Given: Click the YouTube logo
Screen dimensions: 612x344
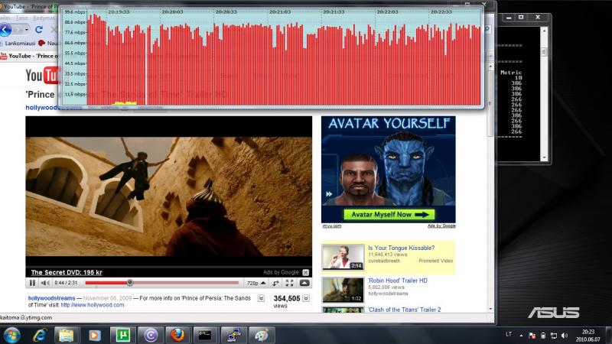Looking at the screenshot, I should point(42,75).
